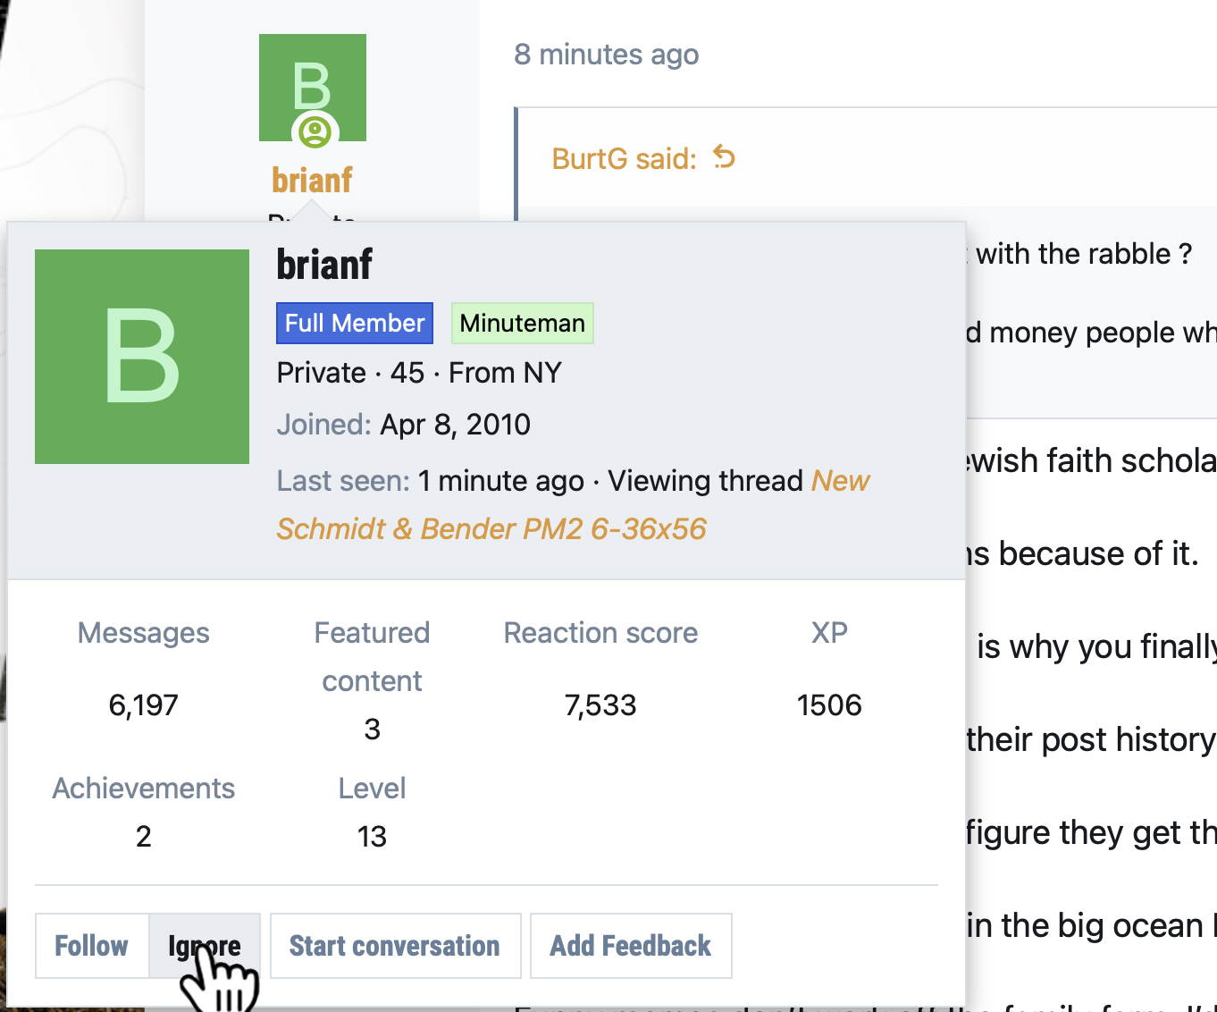Open the Featured content count 3

coord(373,729)
